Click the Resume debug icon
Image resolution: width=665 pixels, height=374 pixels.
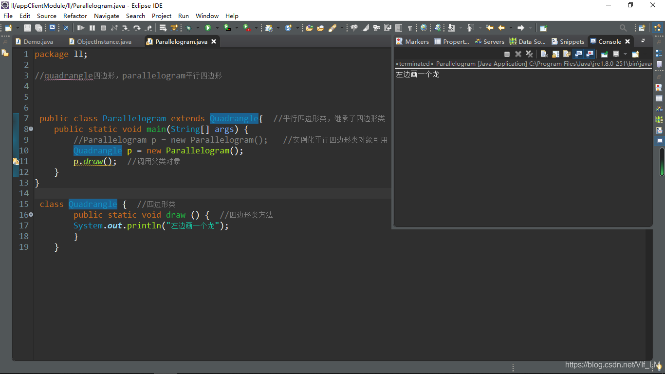pos(81,28)
